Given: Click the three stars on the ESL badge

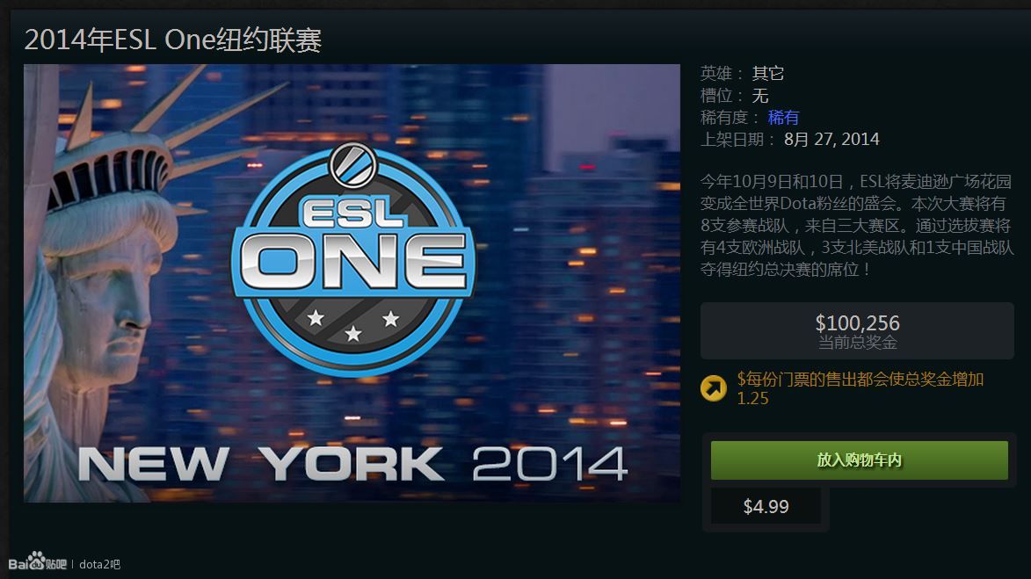Looking at the screenshot, I should coord(353,325).
